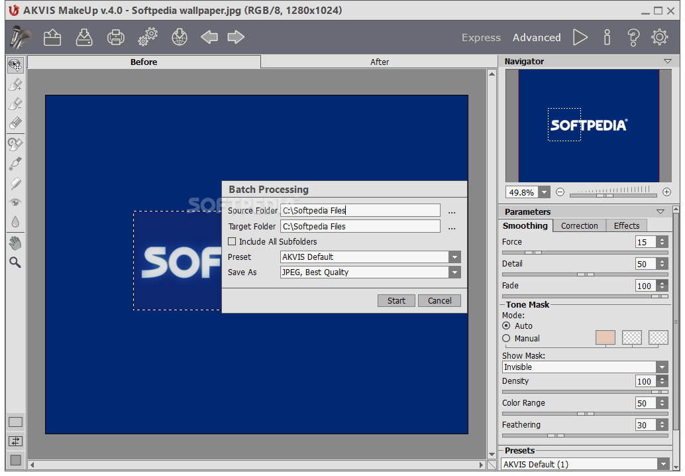685x476 pixels.
Task: Click the Density slider
Action: point(585,392)
